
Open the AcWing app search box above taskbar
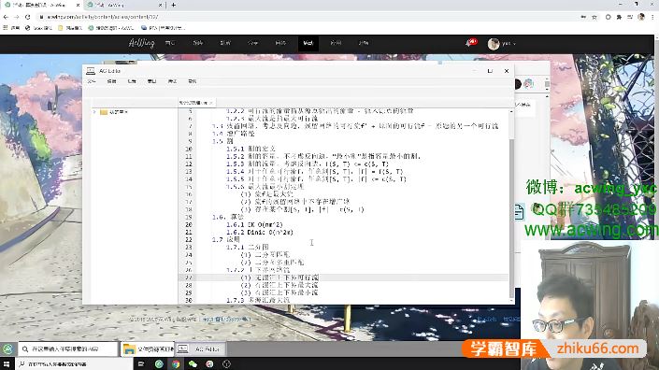[67, 349]
